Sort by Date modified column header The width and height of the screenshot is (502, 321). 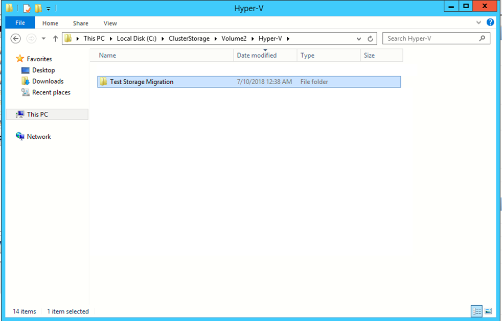pos(265,55)
